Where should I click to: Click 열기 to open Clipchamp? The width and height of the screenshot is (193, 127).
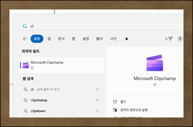(123, 102)
